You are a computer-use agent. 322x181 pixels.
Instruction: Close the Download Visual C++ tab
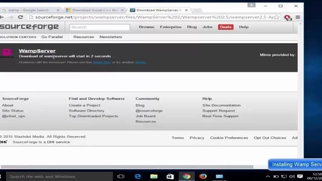(x=122, y=10)
